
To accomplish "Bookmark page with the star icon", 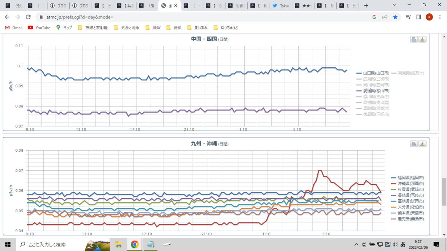I will pos(395,17).
